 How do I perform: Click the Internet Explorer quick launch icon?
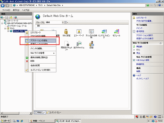click(22, 121)
